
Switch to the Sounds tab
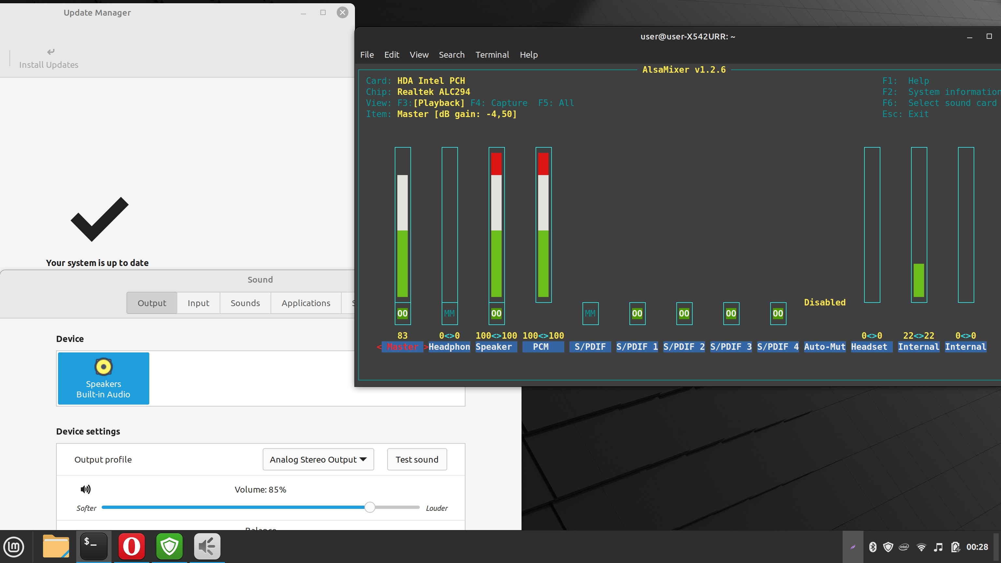click(245, 303)
